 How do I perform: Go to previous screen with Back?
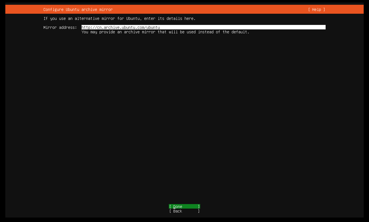pos(185,211)
